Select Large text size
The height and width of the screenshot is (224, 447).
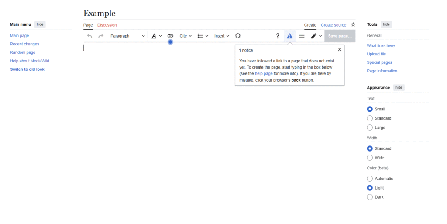click(x=370, y=128)
